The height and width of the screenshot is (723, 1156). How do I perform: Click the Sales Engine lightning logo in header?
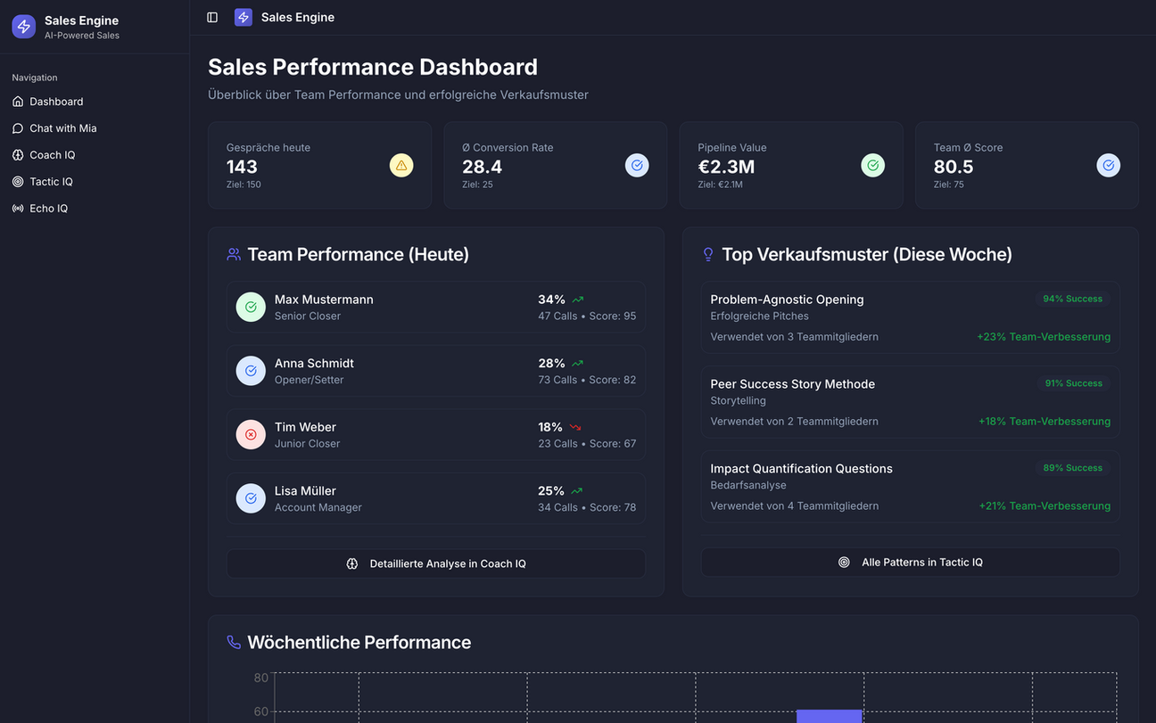tap(243, 16)
